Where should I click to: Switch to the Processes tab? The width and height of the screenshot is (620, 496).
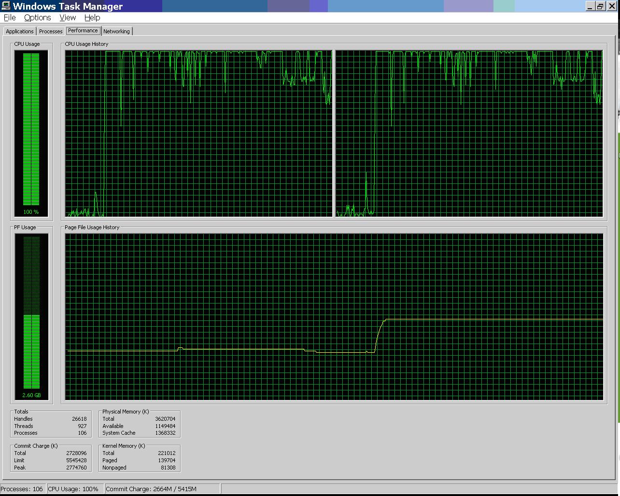(x=51, y=31)
